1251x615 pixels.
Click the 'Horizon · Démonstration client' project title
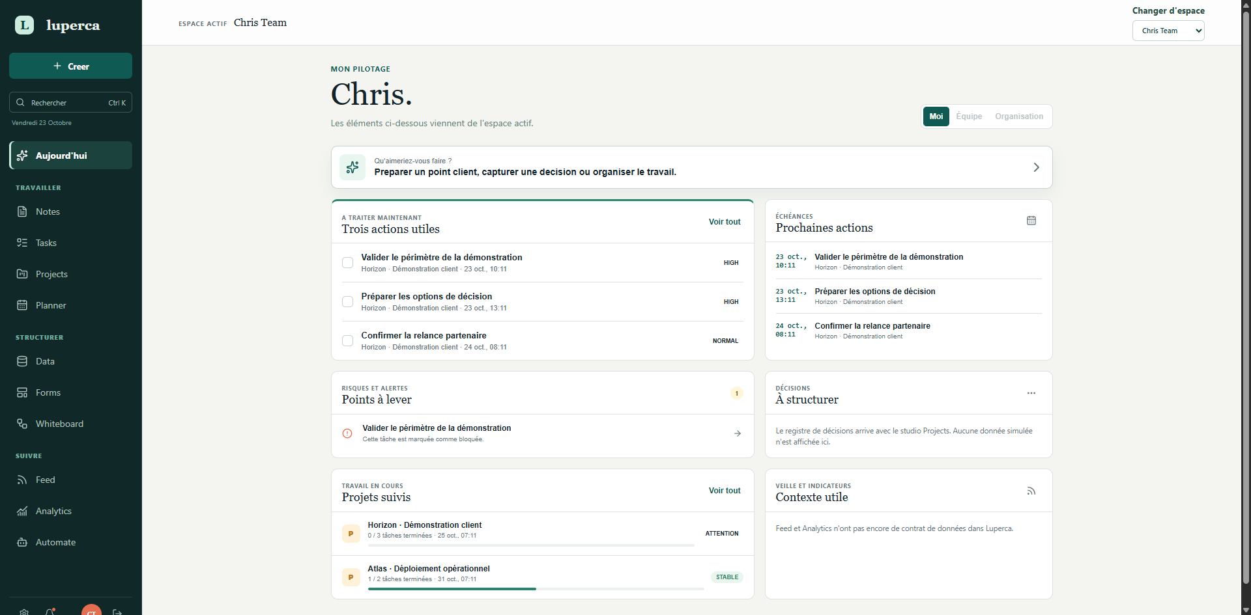pos(425,525)
